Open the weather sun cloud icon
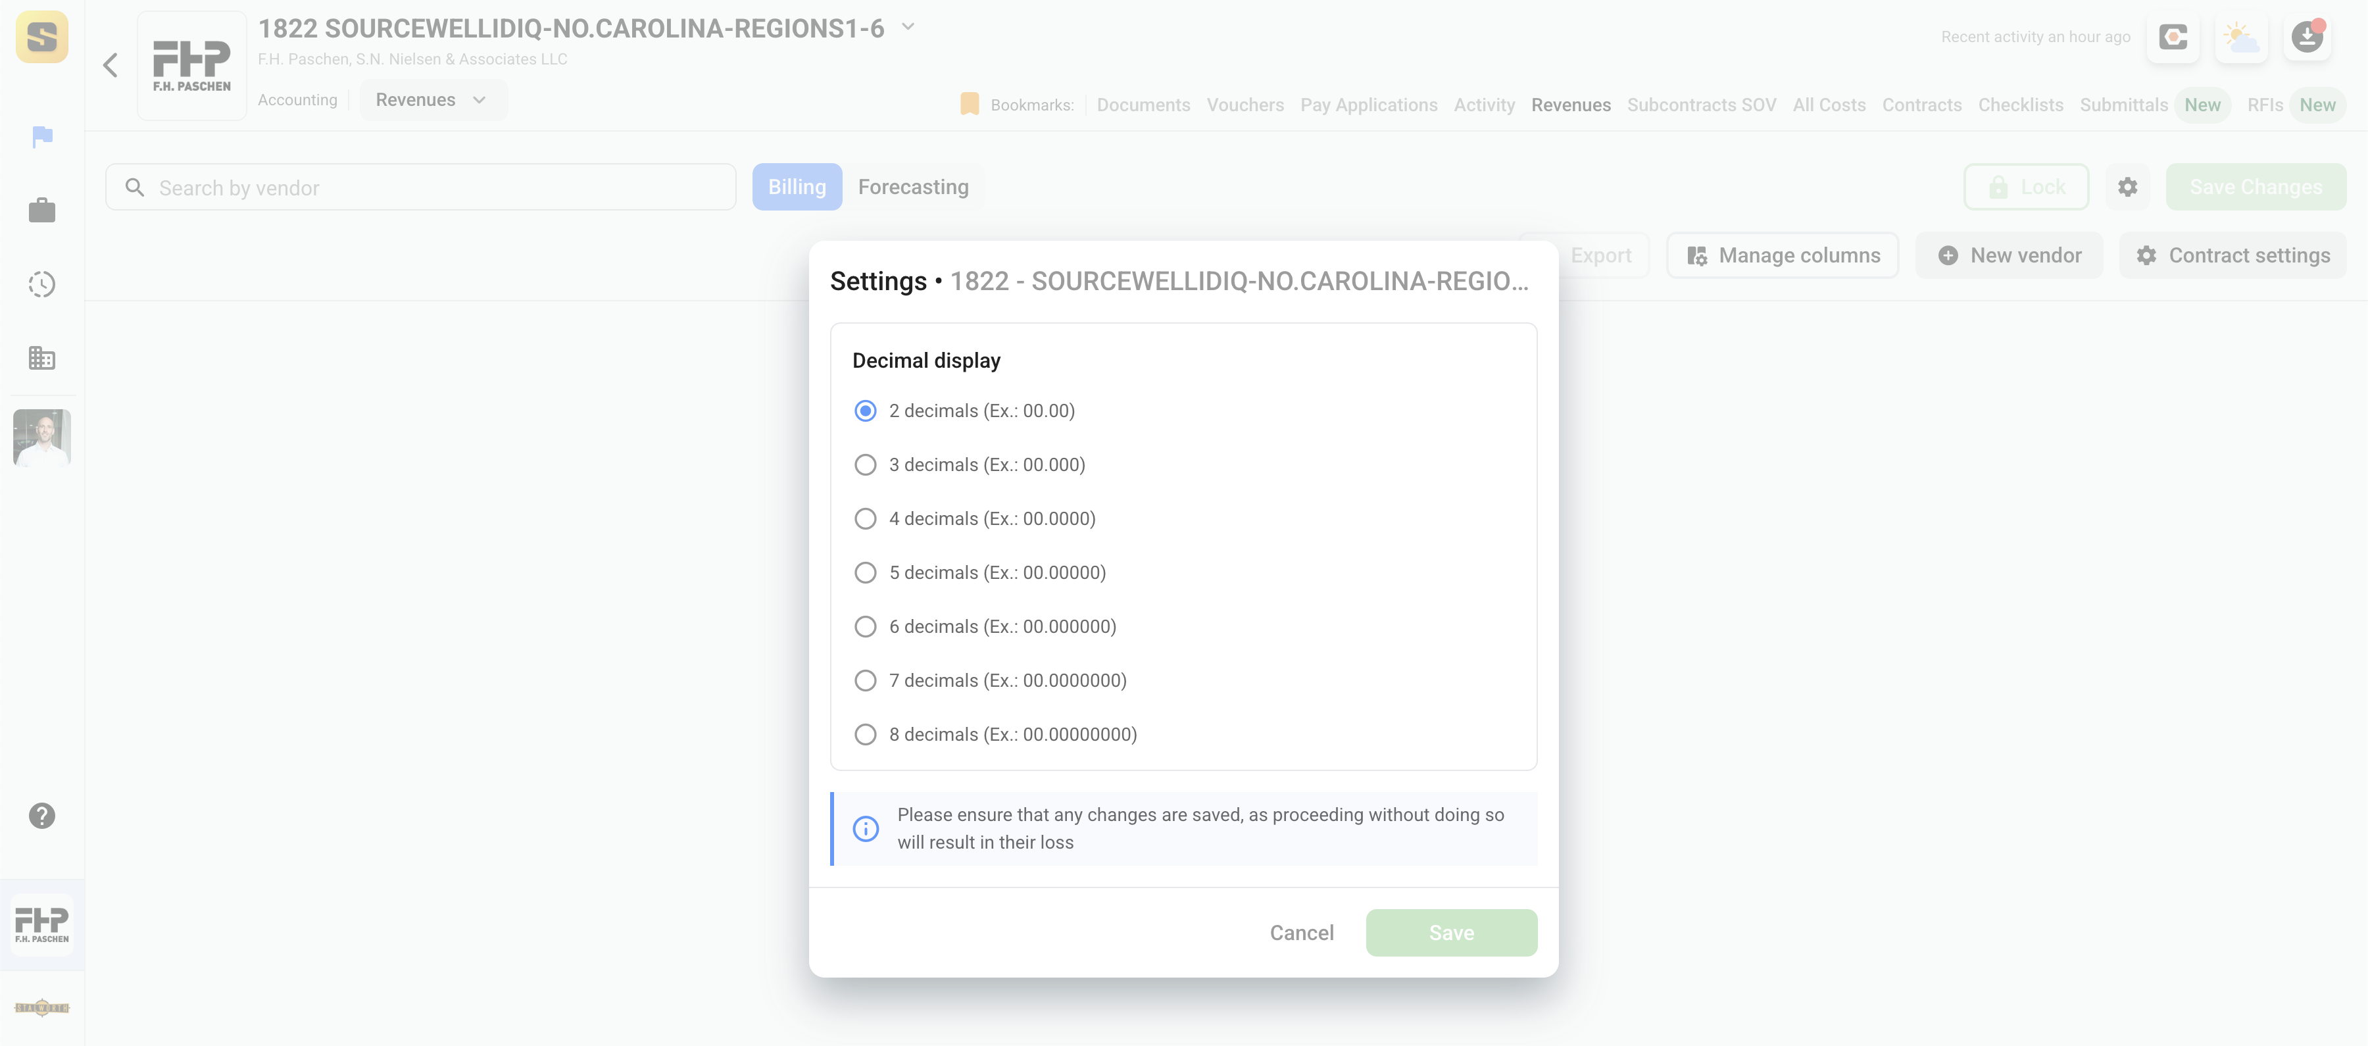 tap(2241, 37)
